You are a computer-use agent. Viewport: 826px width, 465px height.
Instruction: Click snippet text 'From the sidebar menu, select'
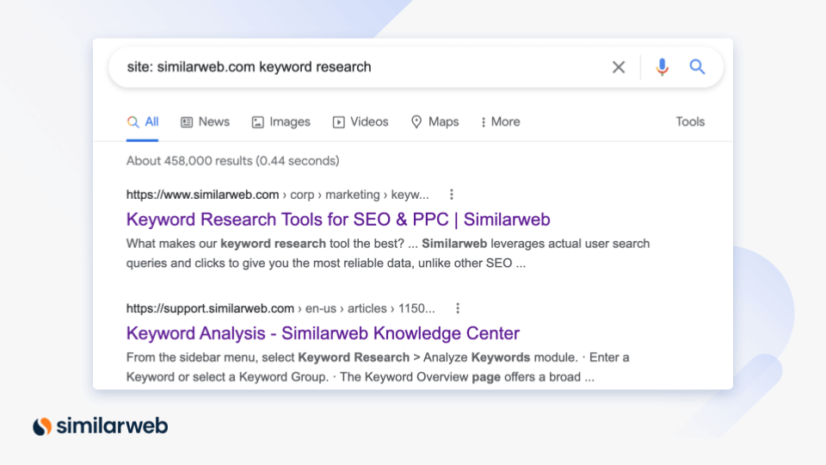pyautogui.click(x=210, y=357)
